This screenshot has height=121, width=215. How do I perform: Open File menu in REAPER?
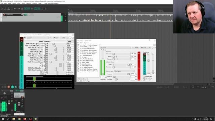click(2, 3)
